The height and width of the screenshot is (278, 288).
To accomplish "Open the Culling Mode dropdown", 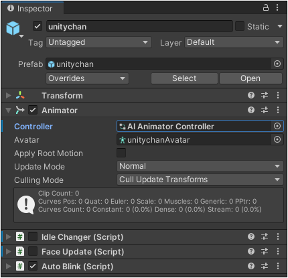I will tap(200, 180).
